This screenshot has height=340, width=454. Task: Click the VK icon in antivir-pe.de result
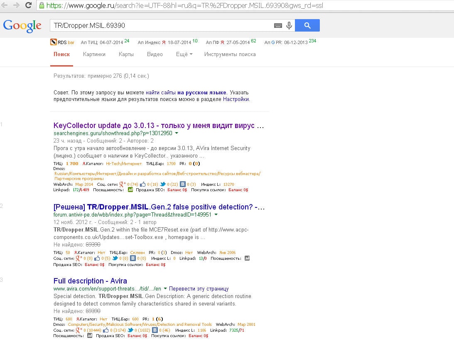point(133,258)
